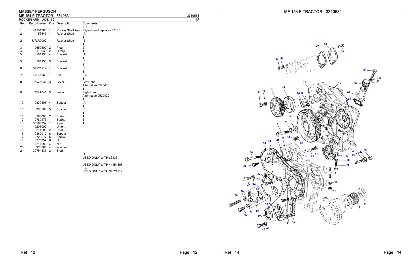Click note 'USED ONLY WITH 37521212'
Image resolution: width=408 pixels, height=264 pixels.
[102, 171]
